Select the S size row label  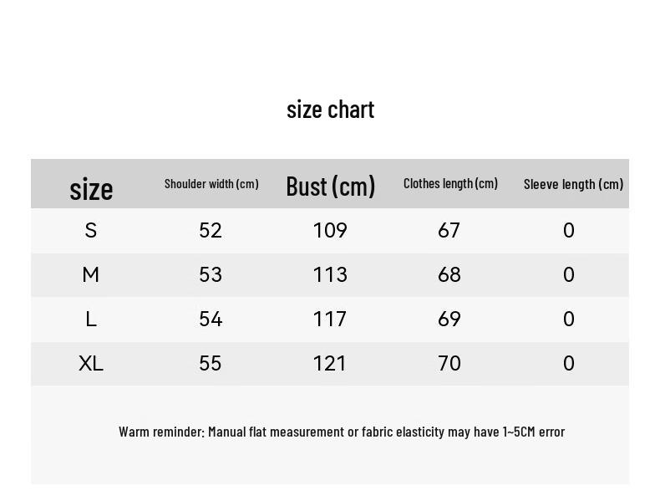pyautogui.click(x=91, y=230)
